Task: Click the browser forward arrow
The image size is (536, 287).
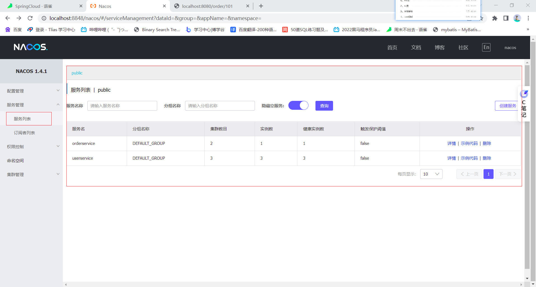Action: click(x=19, y=18)
